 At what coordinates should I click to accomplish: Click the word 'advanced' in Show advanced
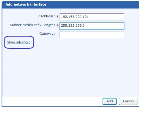coord(23,42)
